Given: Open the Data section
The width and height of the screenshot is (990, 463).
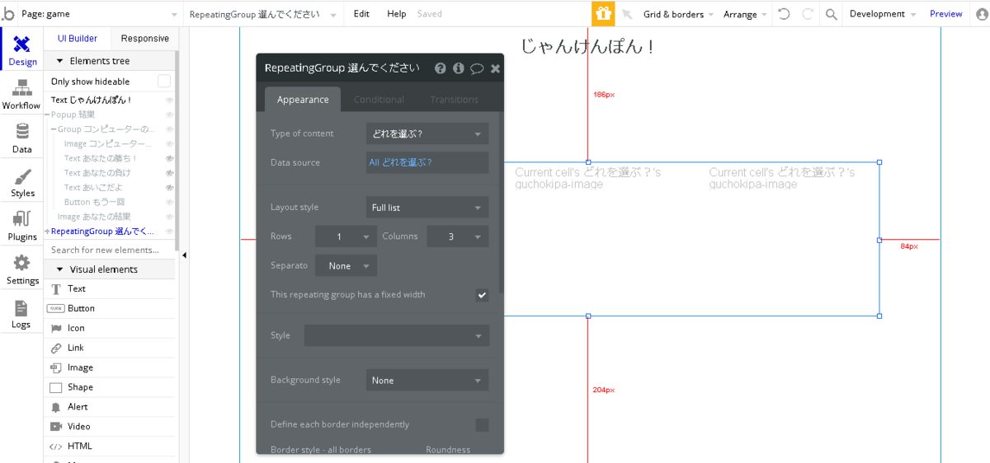Looking at the screenshot, I should coord(21,138).
